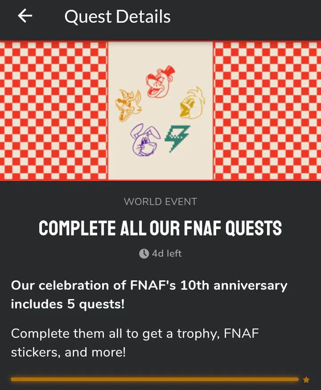This screenshot has height=390, width=321.
Task: Tap the star icon ending the progress bar
Action: click(x=306, y=380)
